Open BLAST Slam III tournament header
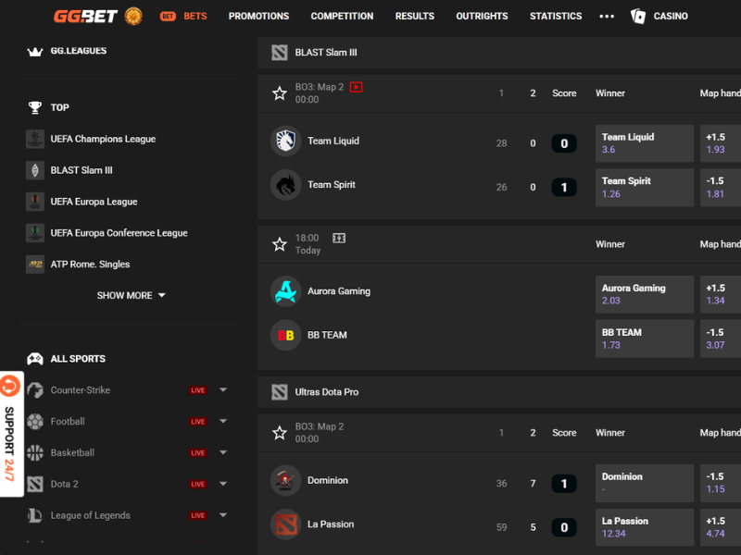741x555 pixels. pyautogui.click(x=499, y=53)
